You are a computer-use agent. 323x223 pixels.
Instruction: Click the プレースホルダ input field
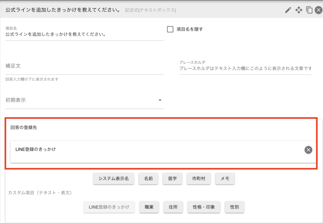(245, 68)
